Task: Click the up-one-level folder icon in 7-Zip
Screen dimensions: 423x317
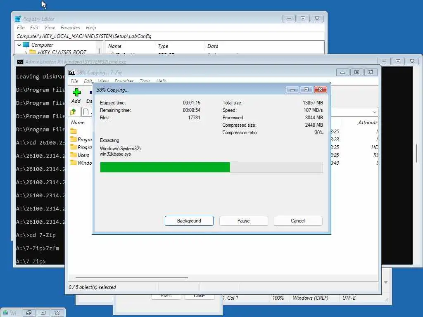Action: coord(73,111)
